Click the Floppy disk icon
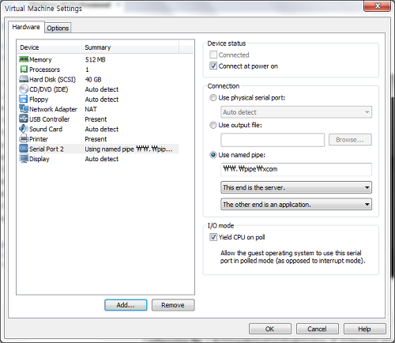This screenshot has width=395, height=343. coord(24,99)
